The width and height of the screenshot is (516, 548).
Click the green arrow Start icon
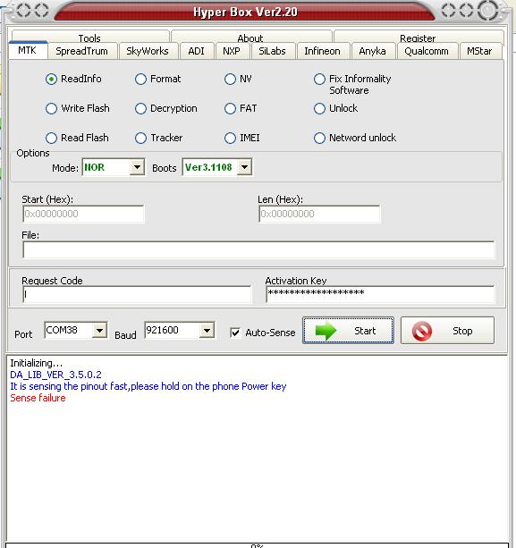pos(326,331)
